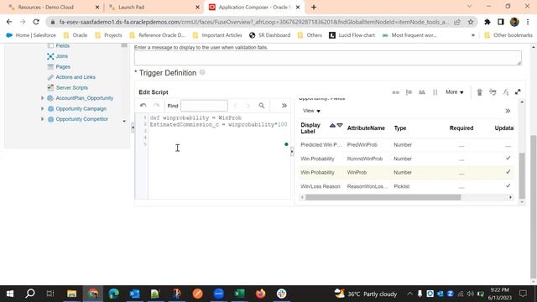Select the Application Composer browser tab
The image size is (537, 302).
[254, 7]
